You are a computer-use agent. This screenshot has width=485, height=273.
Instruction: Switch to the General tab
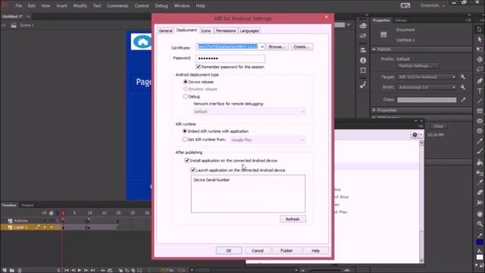[x=165, y=30]
